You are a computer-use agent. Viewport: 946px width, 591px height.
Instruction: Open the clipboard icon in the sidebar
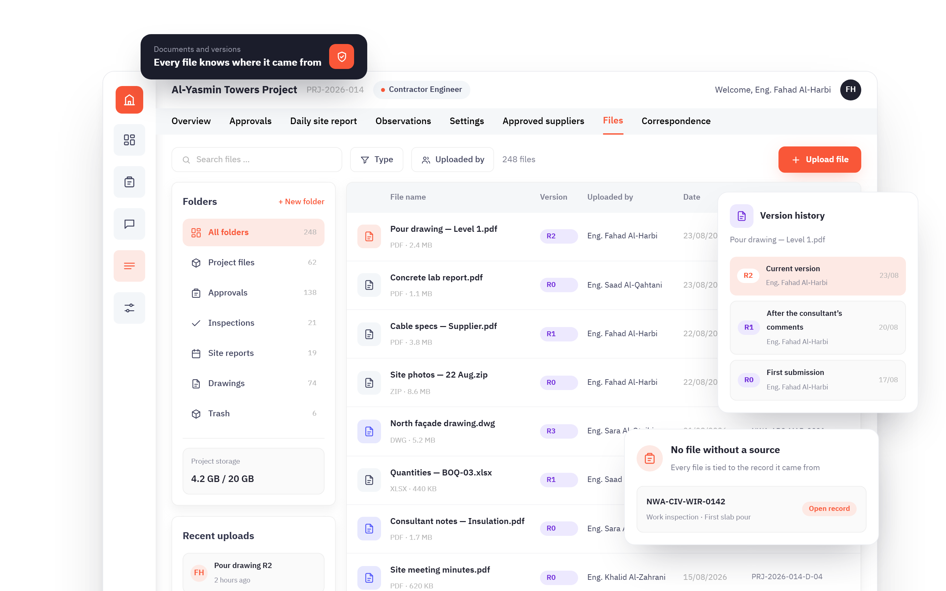(x=129, y=182)
